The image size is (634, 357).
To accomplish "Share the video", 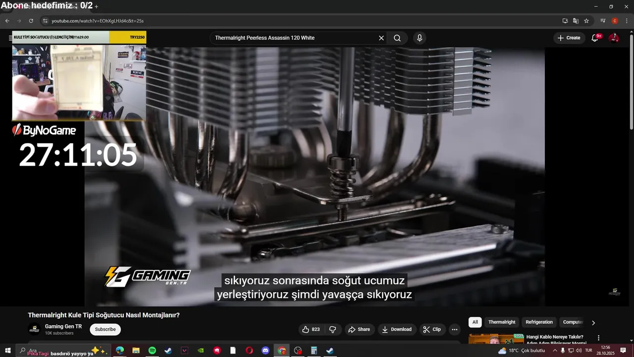I will coord(359,329).
